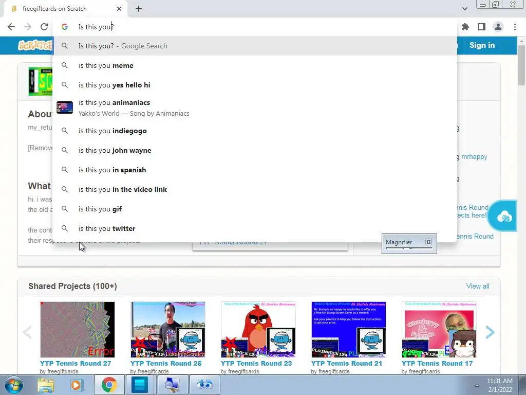Open File Explorer from the taskbar

point(46,385)
